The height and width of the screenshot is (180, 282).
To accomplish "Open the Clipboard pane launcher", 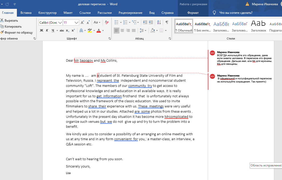I will pyautogui.click(x=35, y=38).
